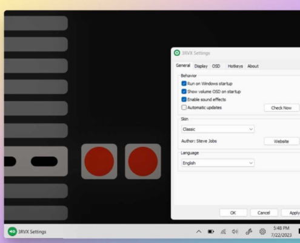Open the 3RVX Settings taskbar button
300x243 pixels.
27,231
